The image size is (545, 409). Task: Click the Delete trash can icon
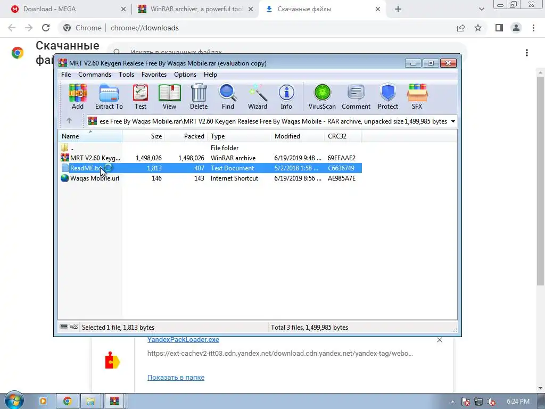(x=199, y=97)
